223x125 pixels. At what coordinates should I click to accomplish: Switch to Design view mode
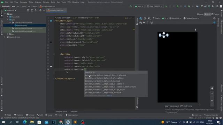coord(215,14)
